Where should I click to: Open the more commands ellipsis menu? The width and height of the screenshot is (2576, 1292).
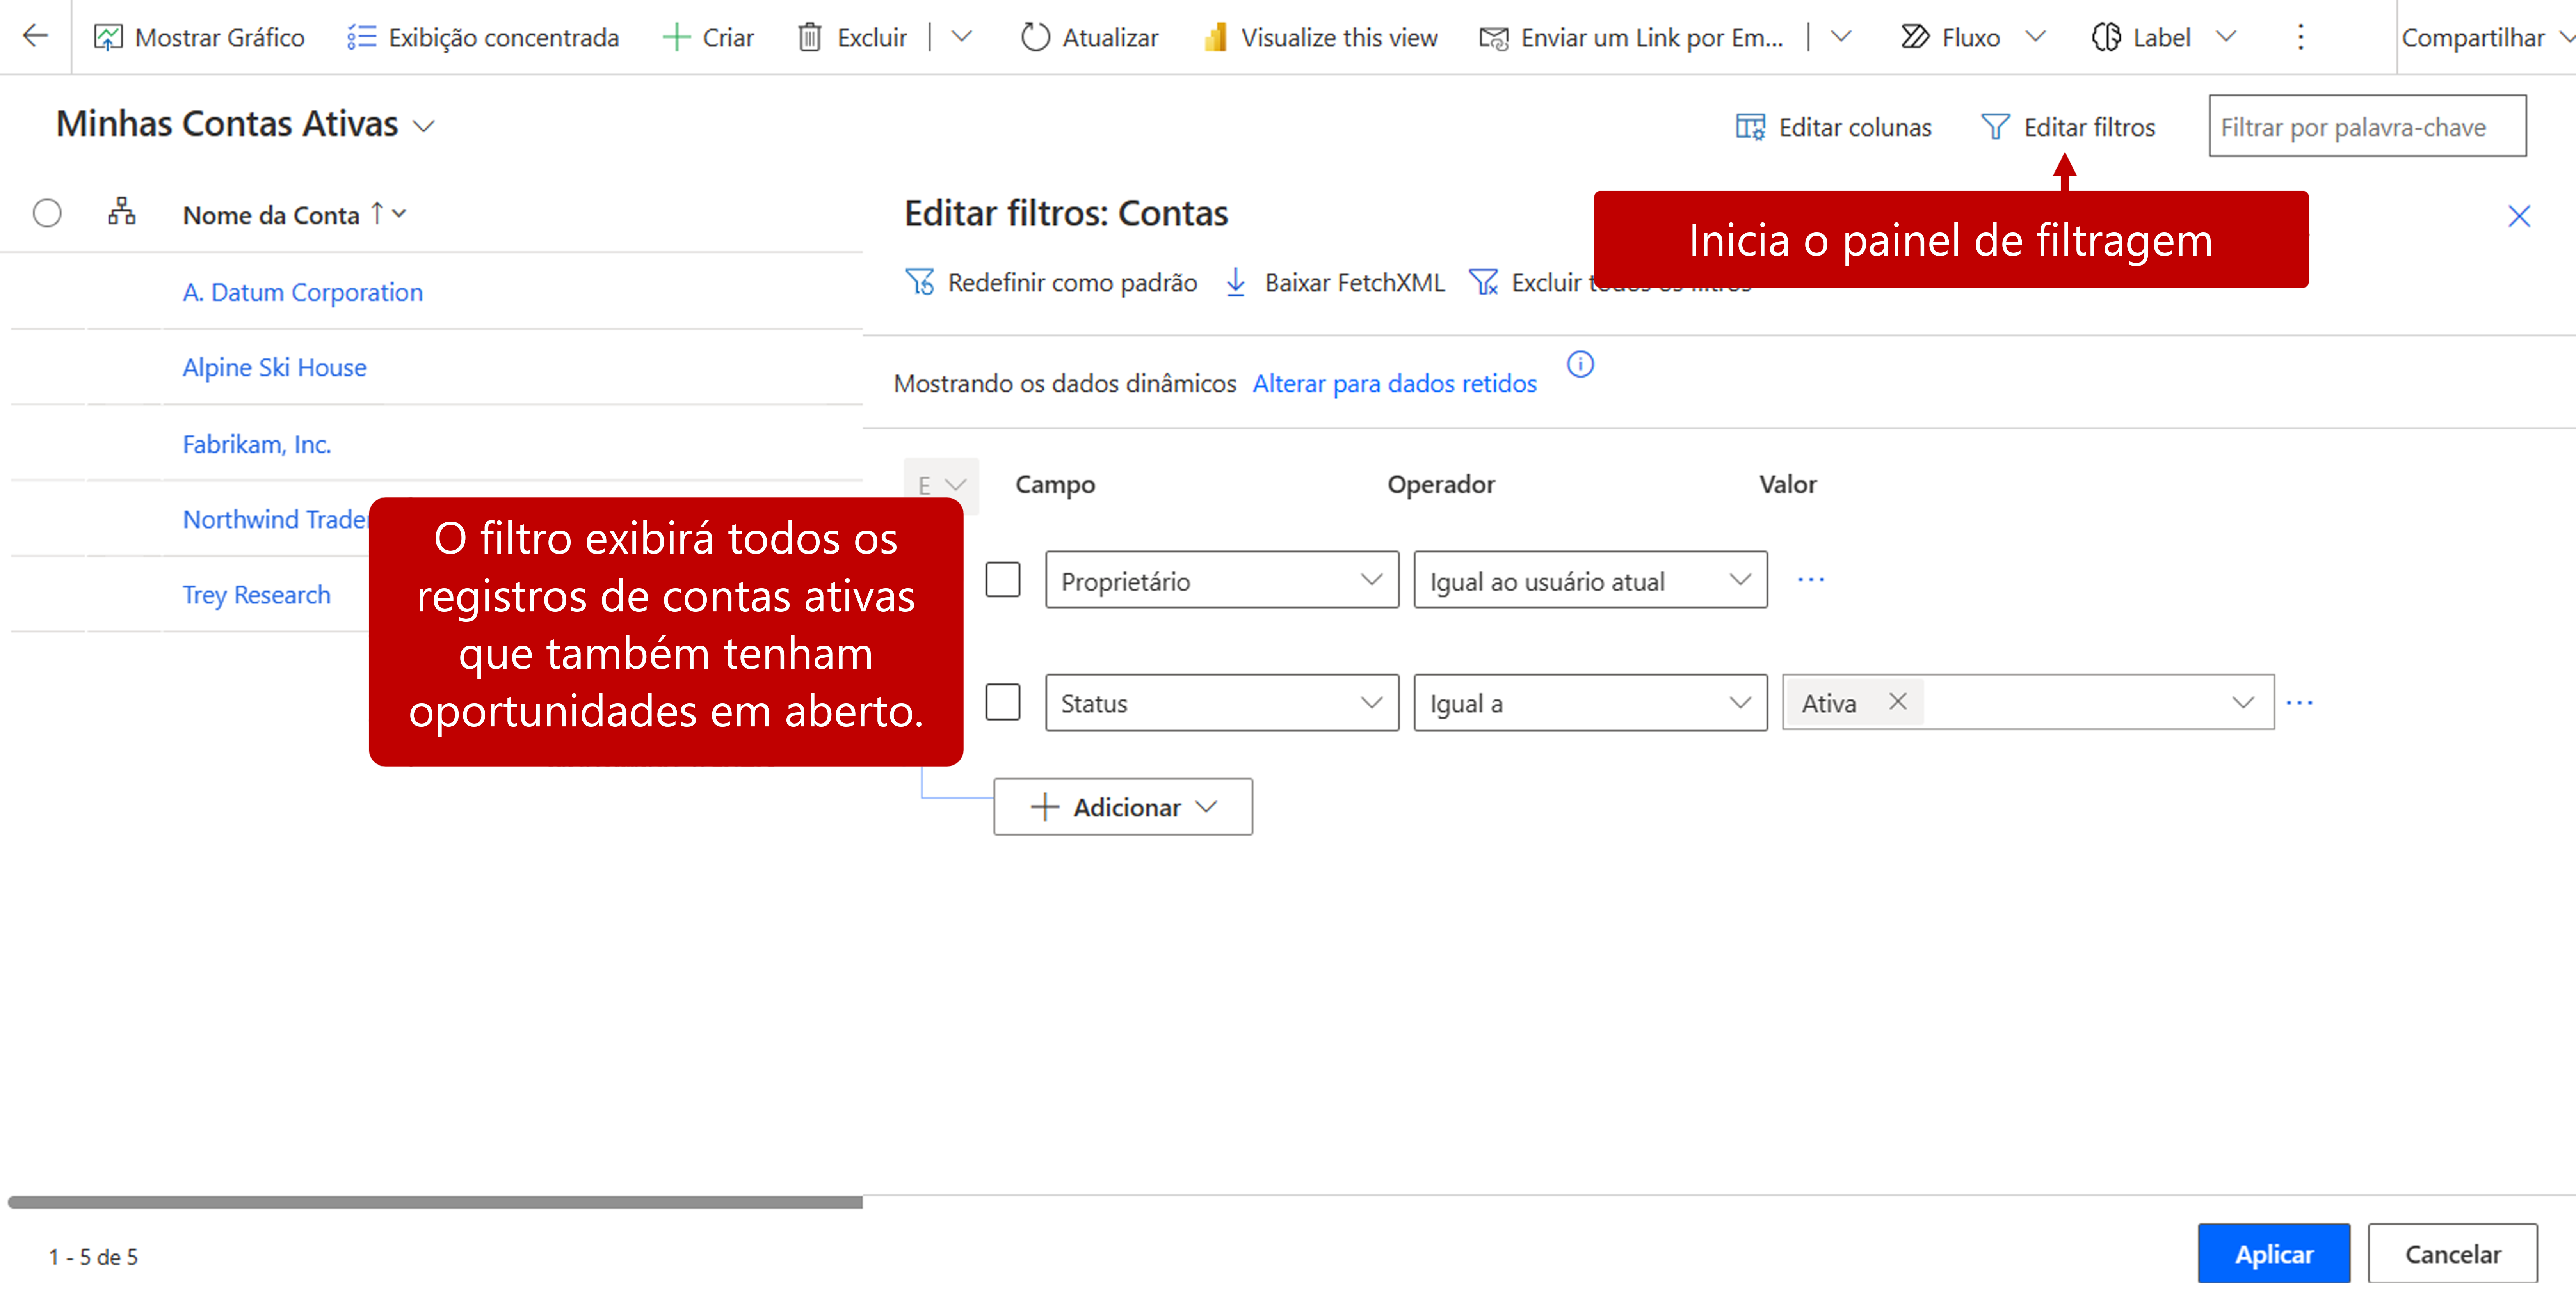click(x=2301, y=38)
